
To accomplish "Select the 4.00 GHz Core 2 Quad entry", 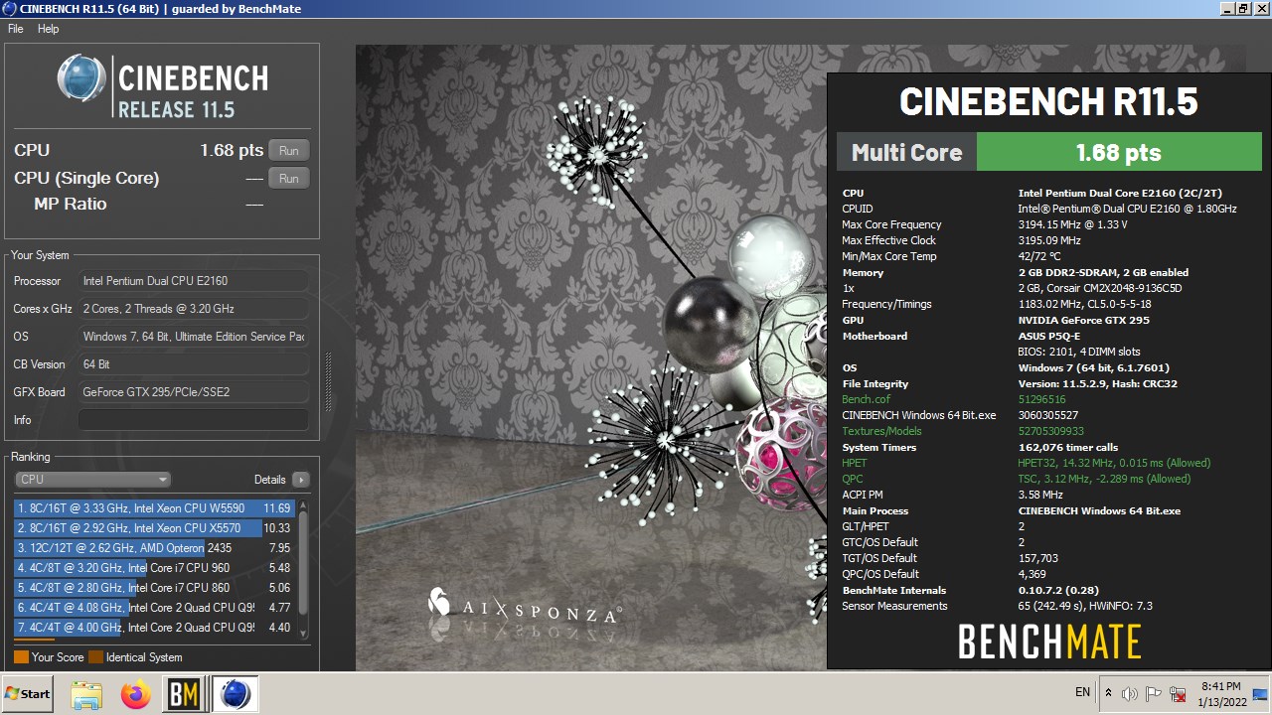I will coord(154,628).
